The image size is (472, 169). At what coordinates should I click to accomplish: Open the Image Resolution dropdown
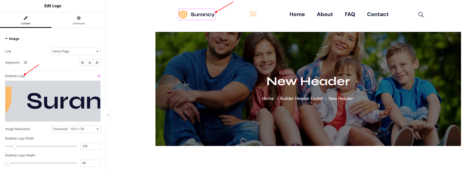click(76, 129)
